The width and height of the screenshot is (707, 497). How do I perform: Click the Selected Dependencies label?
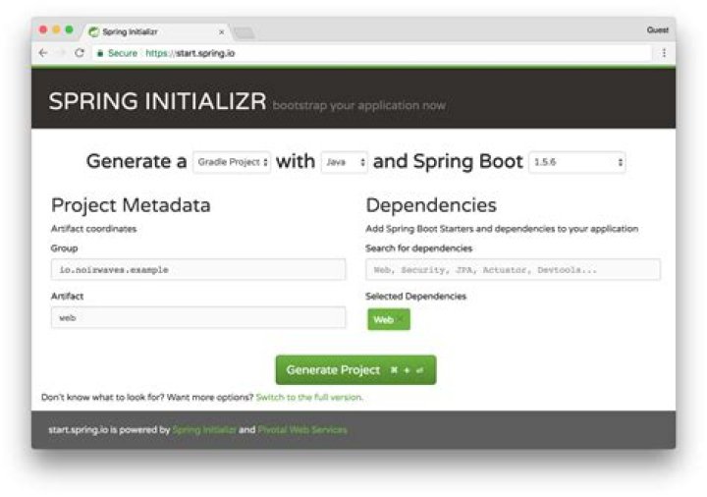[415, 296]
